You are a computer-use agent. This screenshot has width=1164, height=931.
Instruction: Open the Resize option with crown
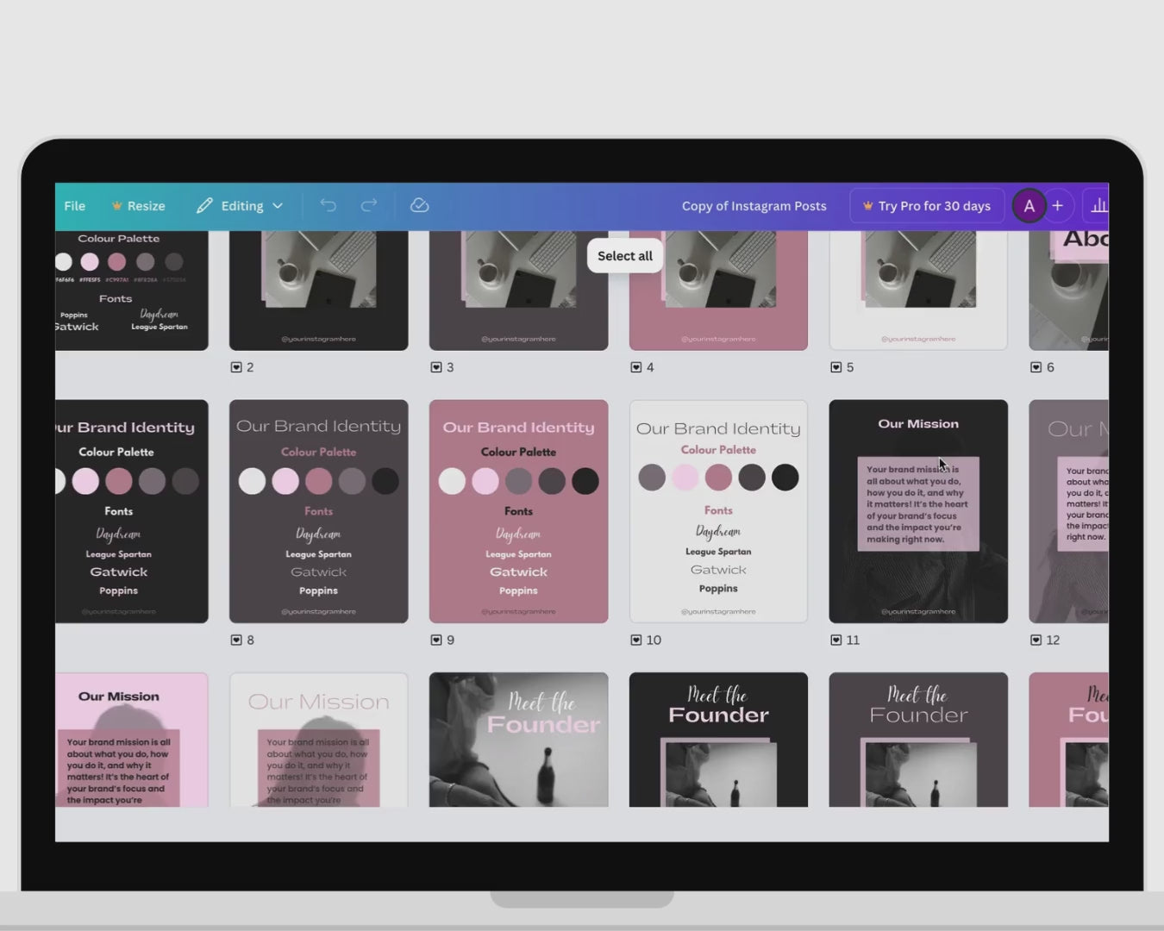138,206
